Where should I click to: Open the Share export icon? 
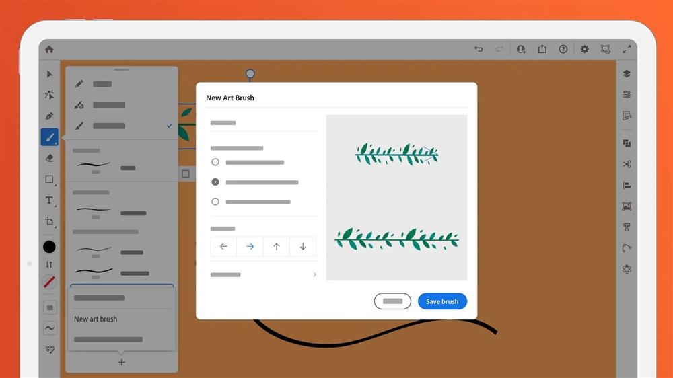point(542,49)
